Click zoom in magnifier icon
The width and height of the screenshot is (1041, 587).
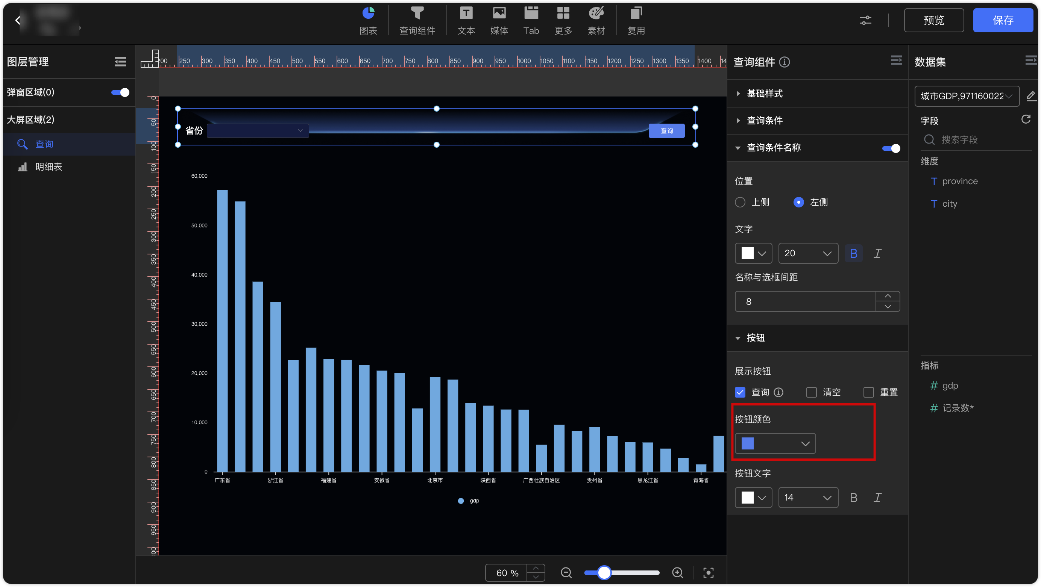[x=677, y=572]
